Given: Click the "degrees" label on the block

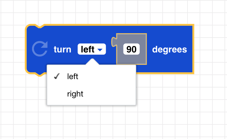Looking at the screenshot, I should [169, 50].
